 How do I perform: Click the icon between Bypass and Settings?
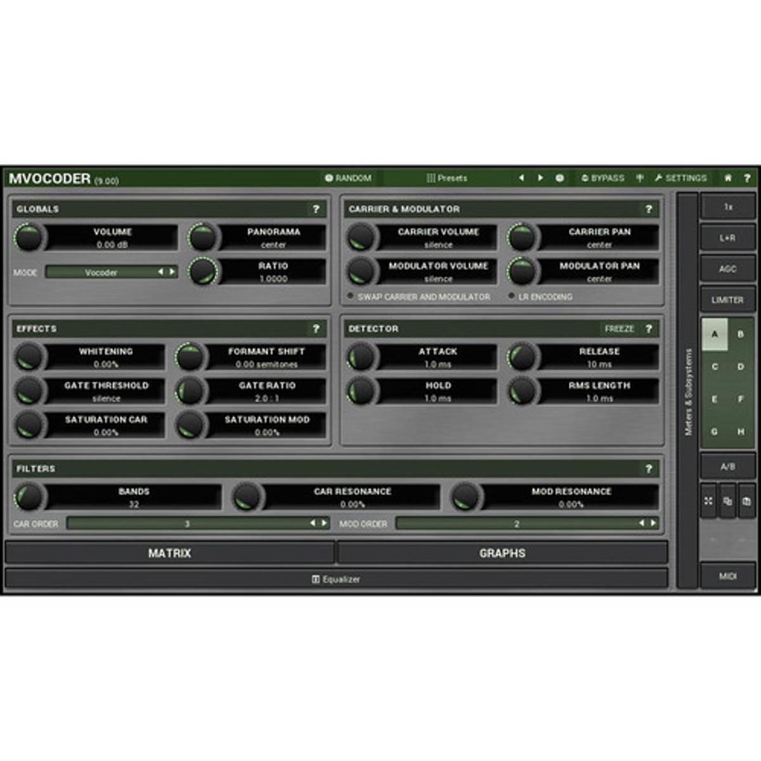click(x=640, y=178)
